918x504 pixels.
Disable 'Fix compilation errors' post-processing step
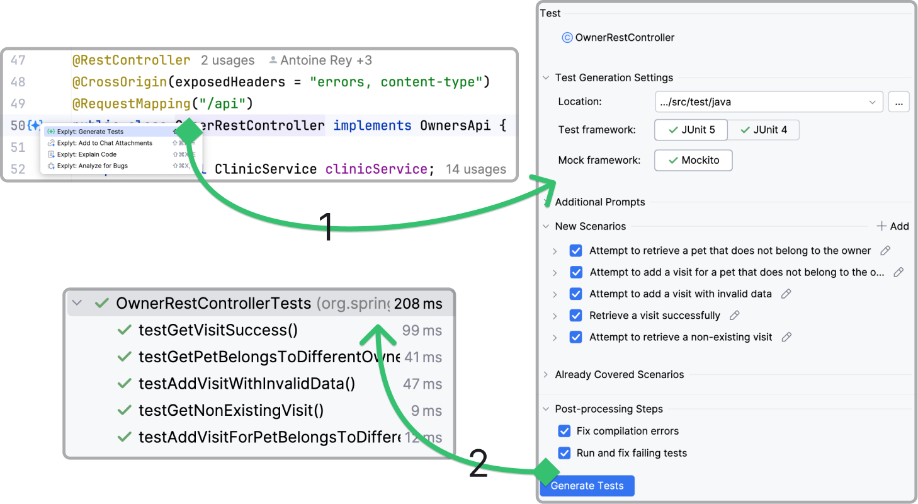coord(564,432)
